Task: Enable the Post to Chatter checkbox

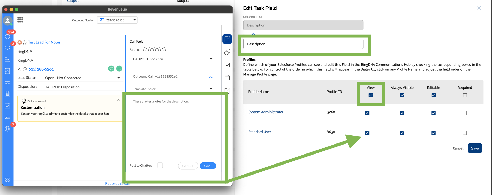Action: pos(160,165)
